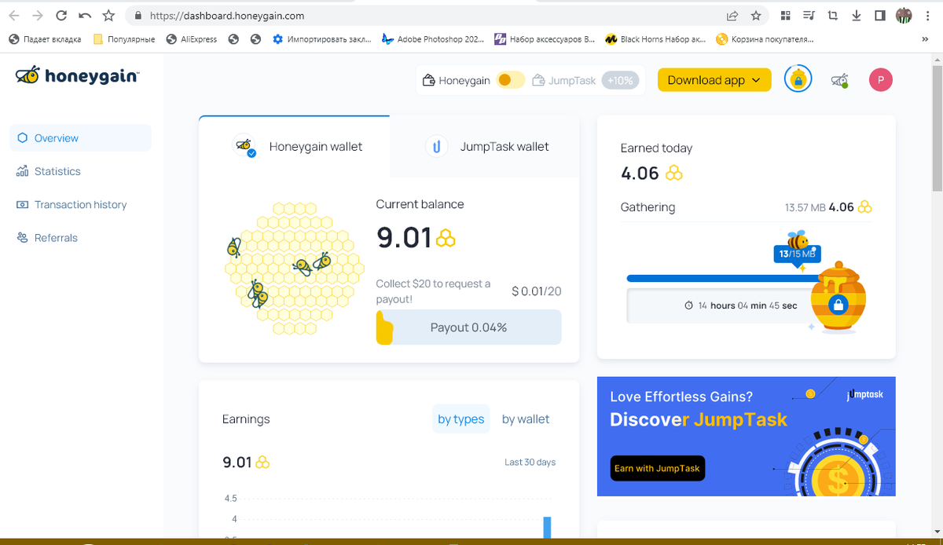Toggle the Honeygain/JumpTask mode switch

tap(511, 80)
